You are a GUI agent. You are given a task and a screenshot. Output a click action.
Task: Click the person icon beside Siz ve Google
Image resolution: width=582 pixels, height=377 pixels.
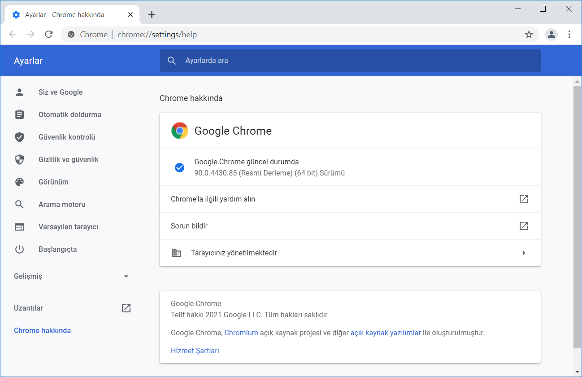click(x=19, y=92)
